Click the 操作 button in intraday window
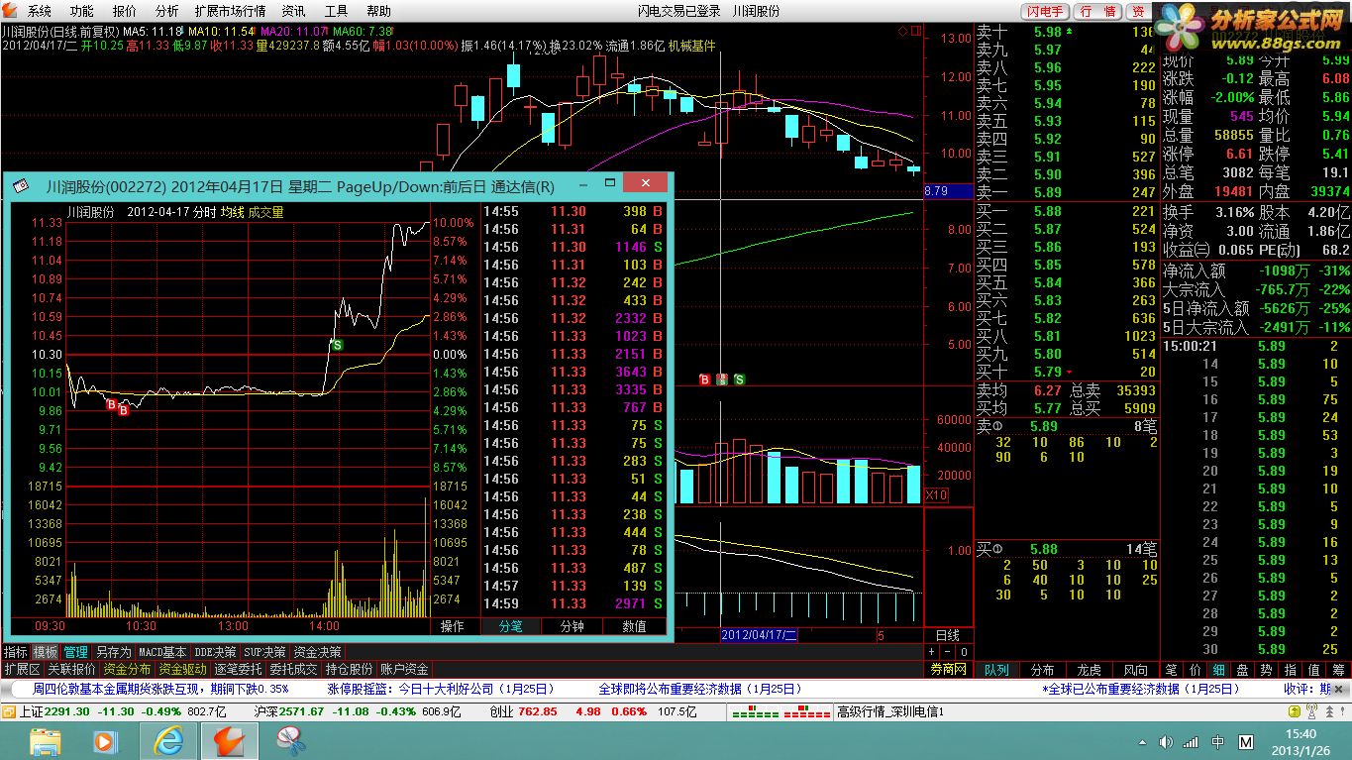The image size is (1352, 760). click(453, 626)
